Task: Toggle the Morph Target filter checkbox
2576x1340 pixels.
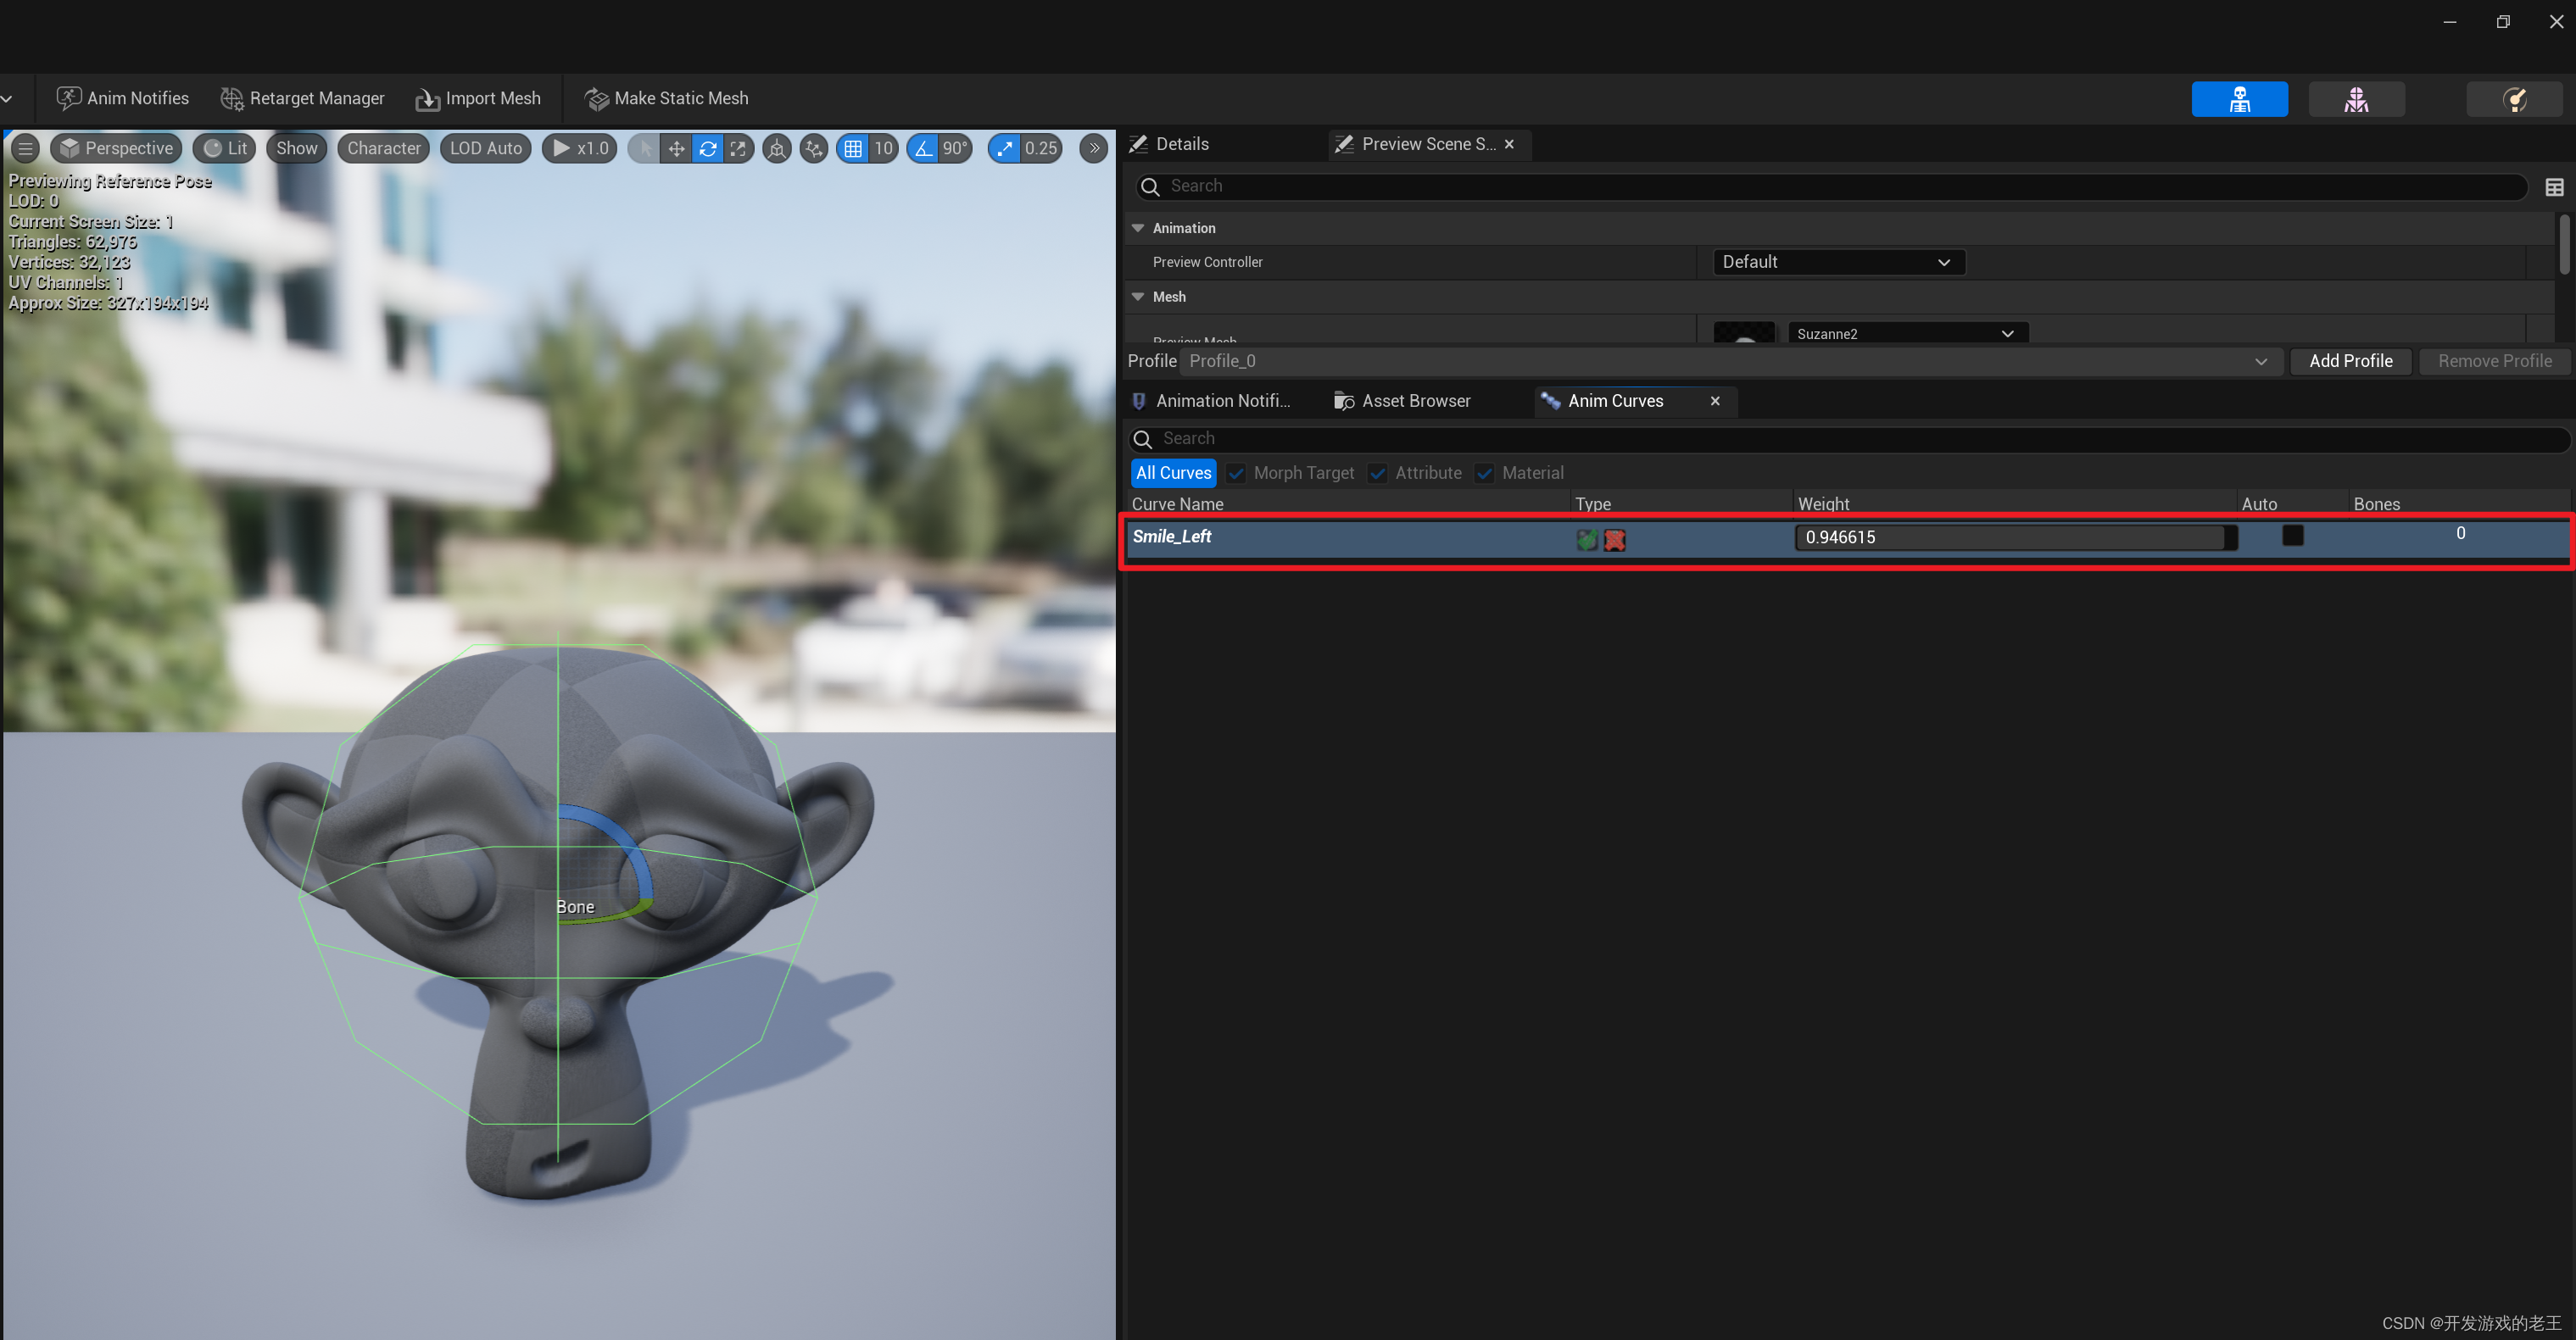Action: coord(1236,473)
